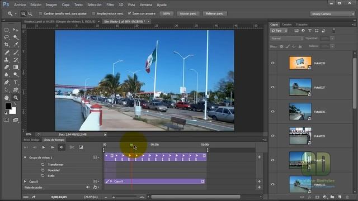
Task: Swap foreground and background colors
Action: click(15, 104)
